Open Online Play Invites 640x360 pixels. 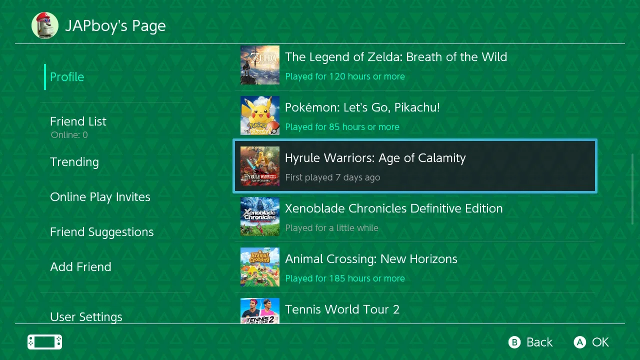click(100, 197)
